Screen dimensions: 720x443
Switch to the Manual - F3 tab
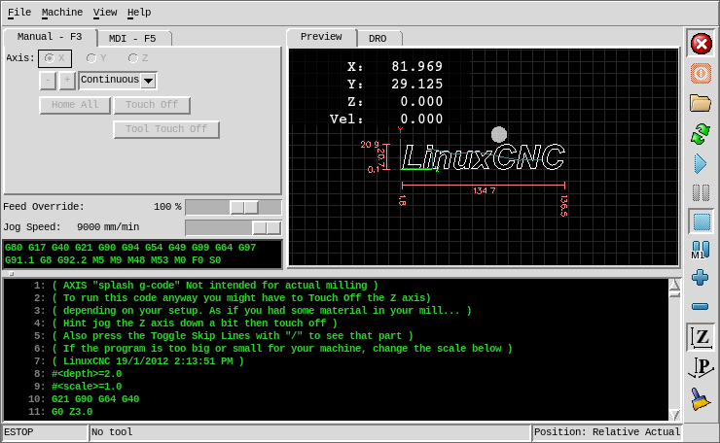pyautogui.click(x=50, y=37)
